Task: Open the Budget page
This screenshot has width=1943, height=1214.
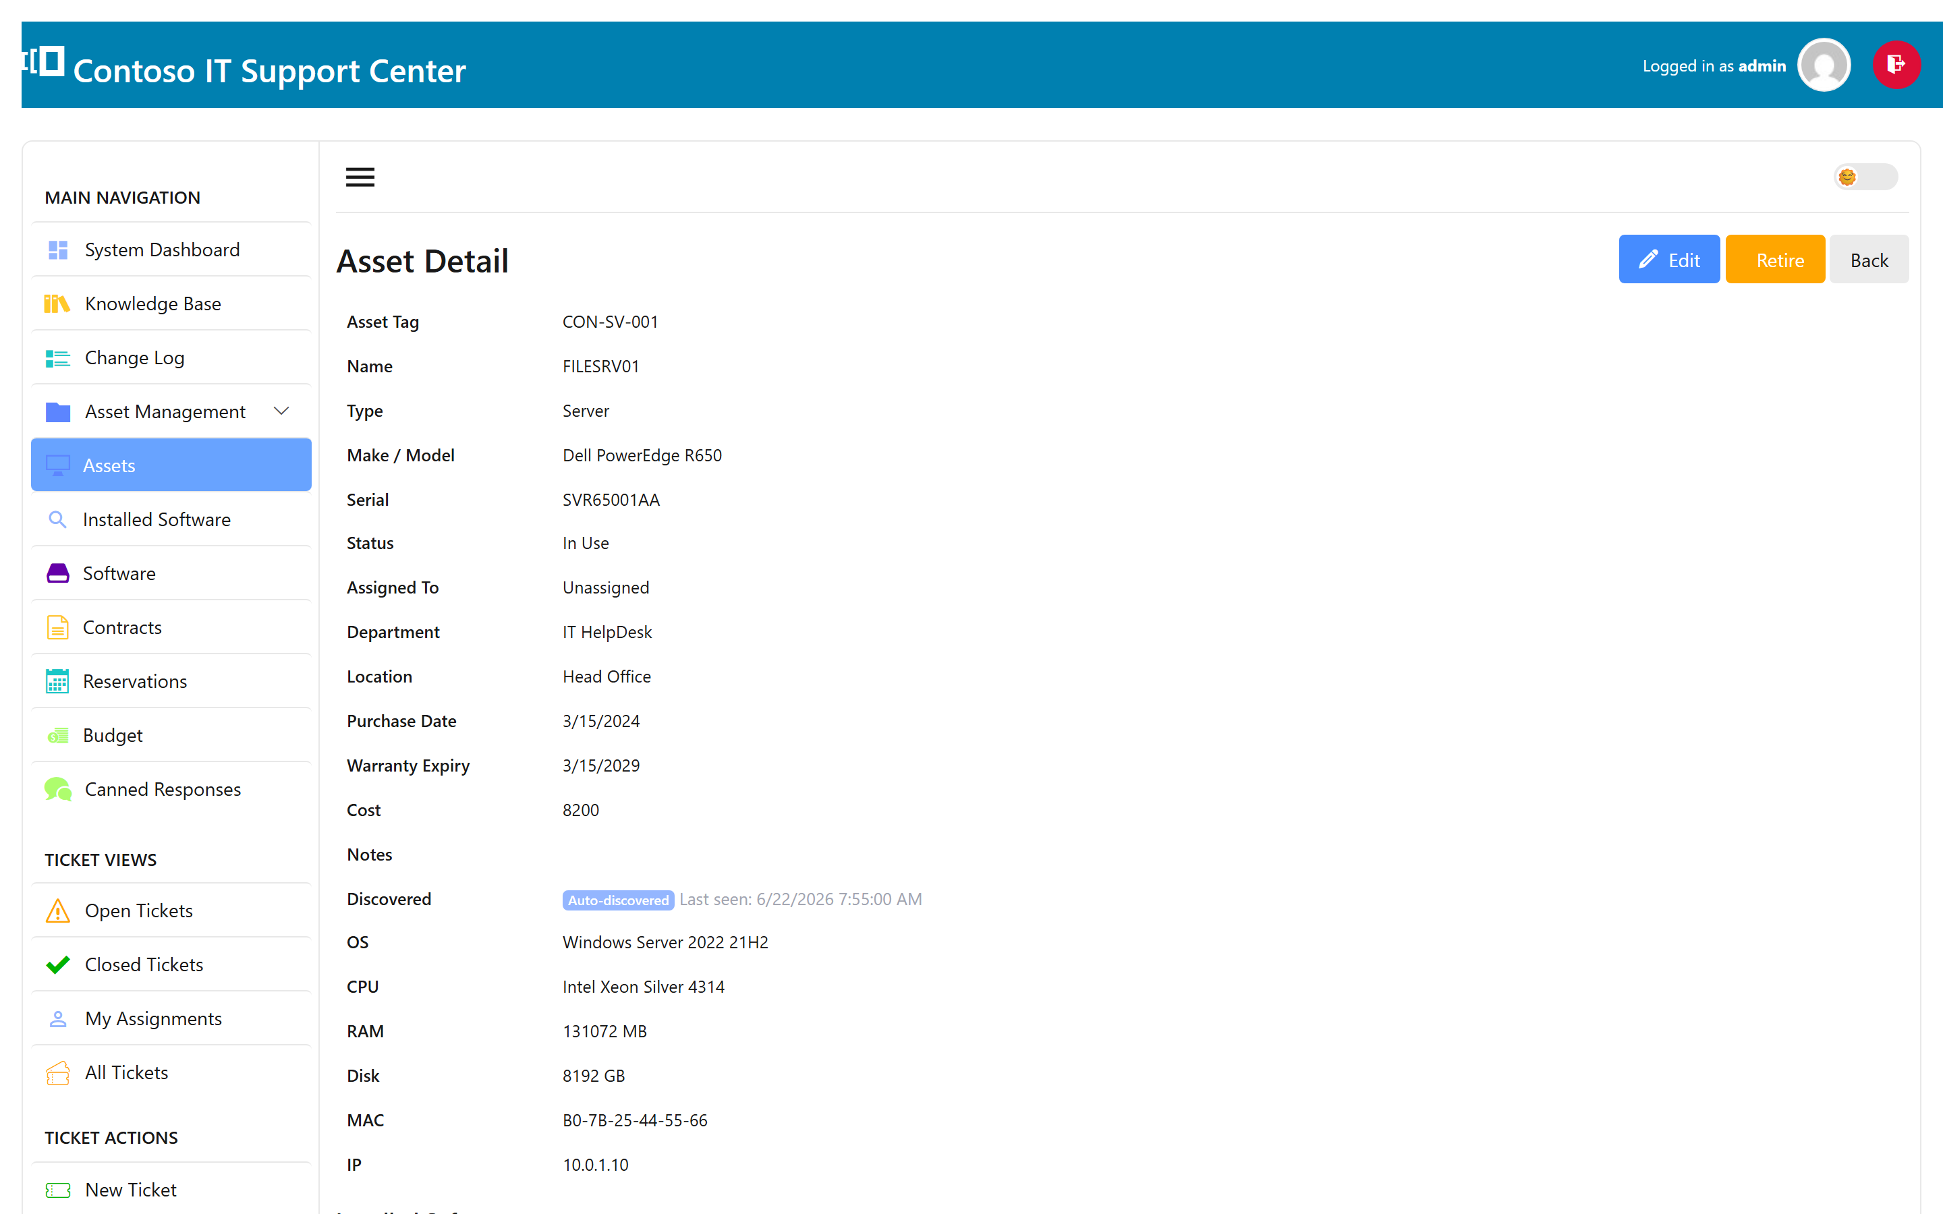Action: (171, 735)
